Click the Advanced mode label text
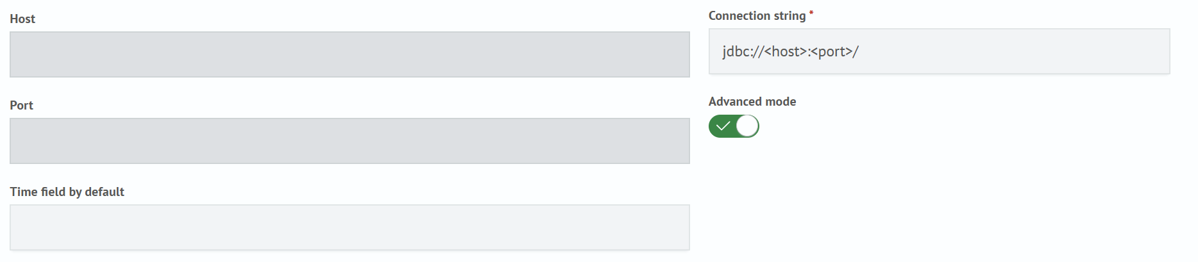This screenshot has height=262, width=1198. pyautogui.click(x=752, y=102)
